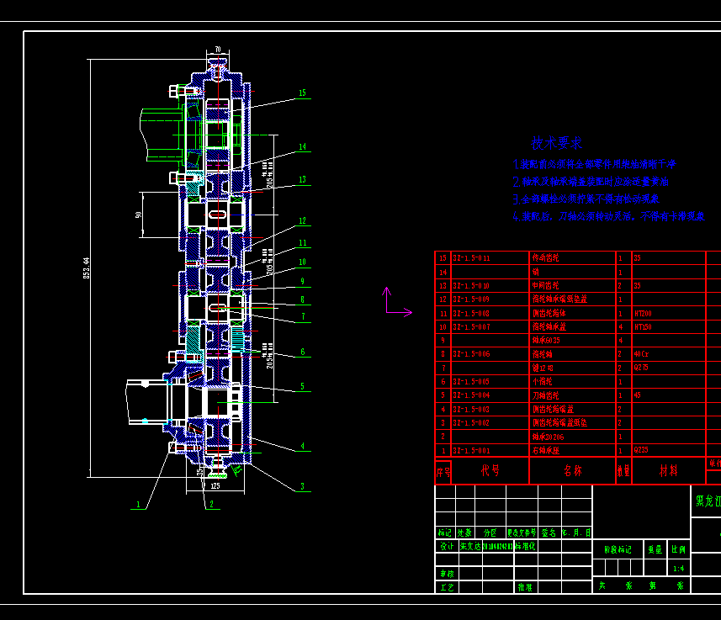
Task: Select the 轴承30206 name cell
Action: point(548,437)
